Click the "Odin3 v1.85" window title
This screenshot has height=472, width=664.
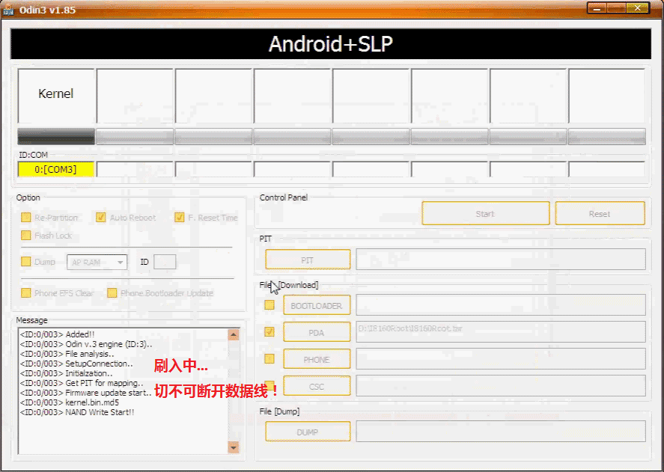coord(47,10)
